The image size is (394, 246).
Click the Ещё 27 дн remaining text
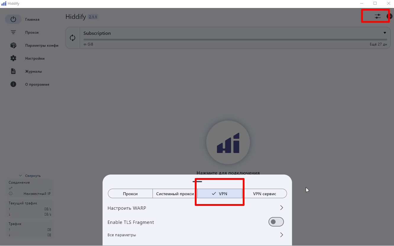click(378, 44)
